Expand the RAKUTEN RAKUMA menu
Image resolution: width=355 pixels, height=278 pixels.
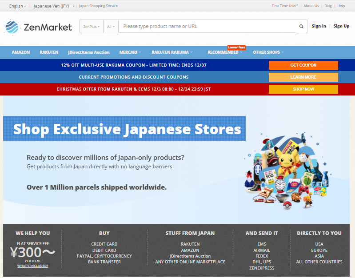(172, 52)
